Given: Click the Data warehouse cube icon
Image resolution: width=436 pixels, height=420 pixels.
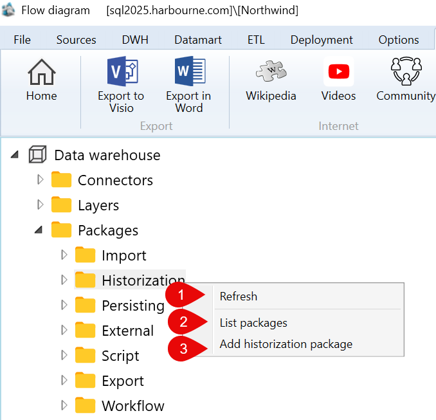Looking at the screenshot, I should click(37, 154).
